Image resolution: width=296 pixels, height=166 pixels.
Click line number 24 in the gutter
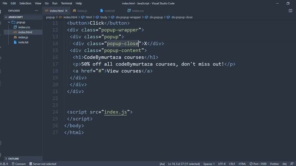[x=55, y=112]
